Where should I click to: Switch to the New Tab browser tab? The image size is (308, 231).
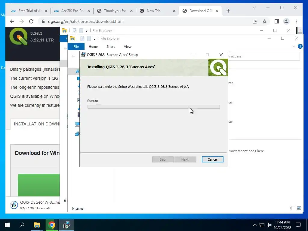[158, 11]
